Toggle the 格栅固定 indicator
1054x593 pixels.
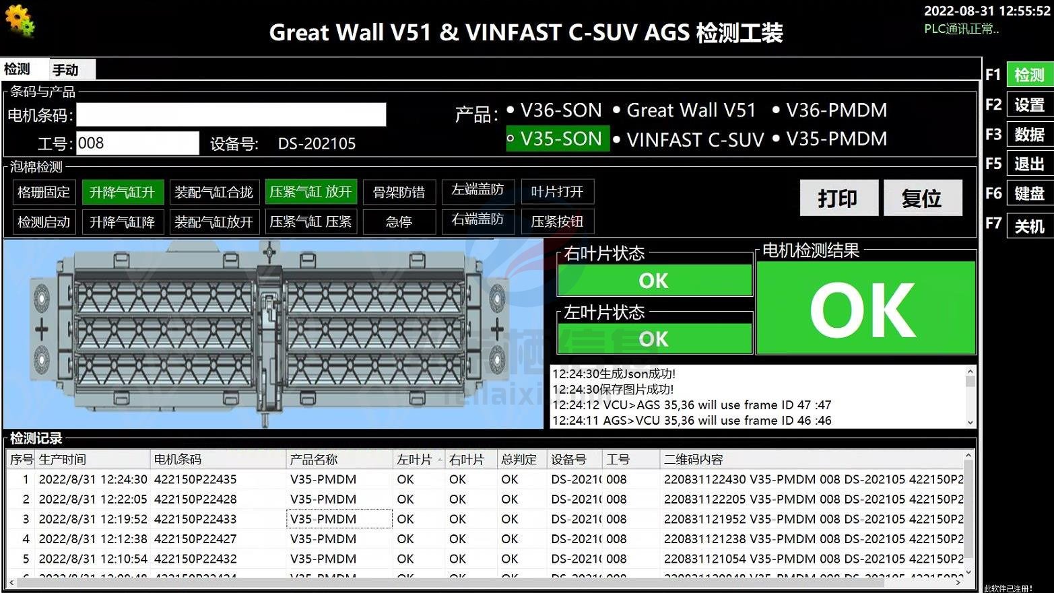[x=44, y=193]
